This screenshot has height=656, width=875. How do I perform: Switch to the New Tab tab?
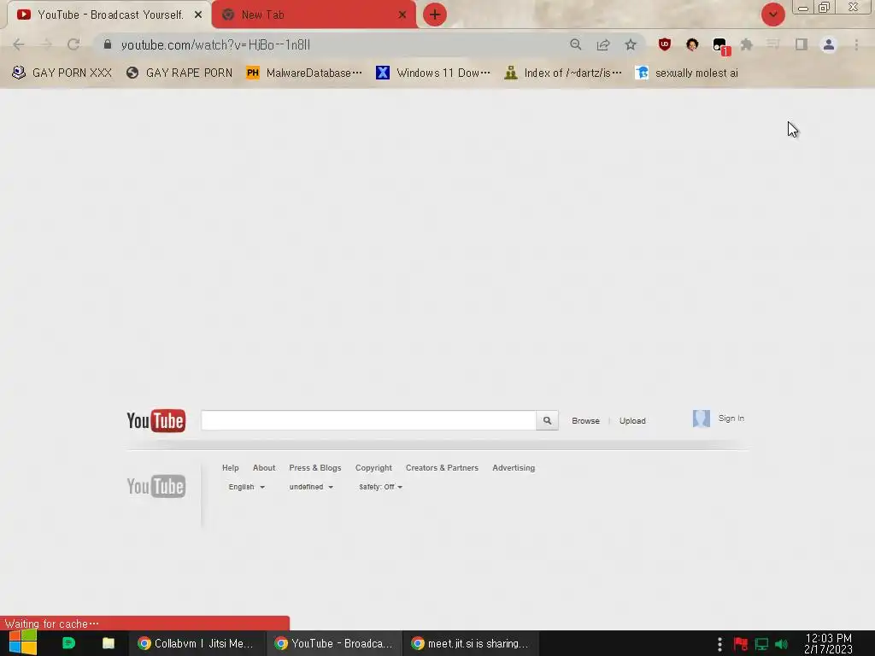tap(314, 15)
